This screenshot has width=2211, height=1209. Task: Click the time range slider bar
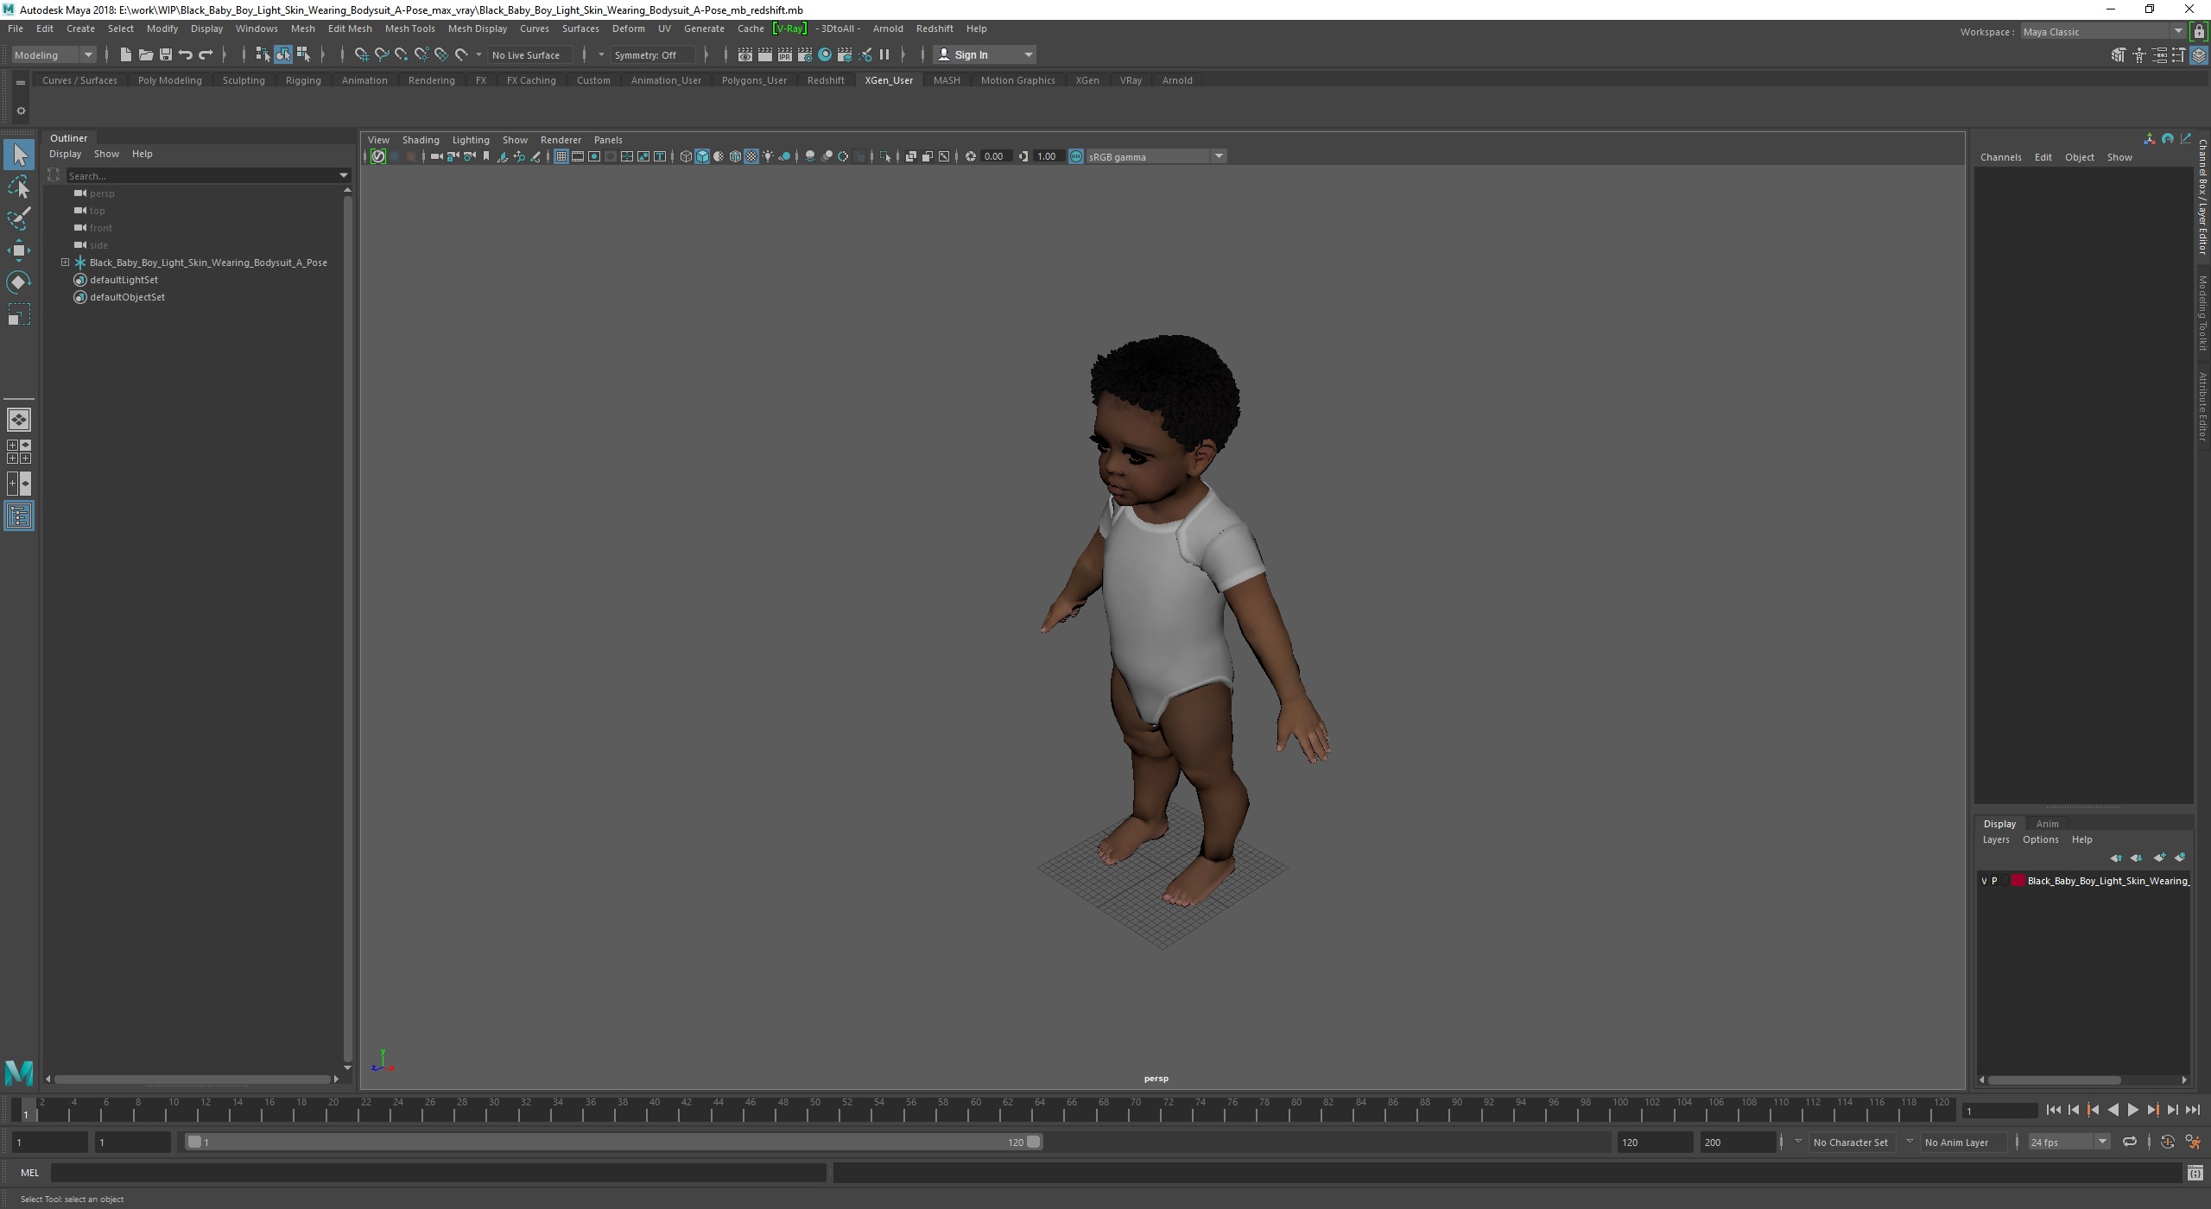(614, 1142)
